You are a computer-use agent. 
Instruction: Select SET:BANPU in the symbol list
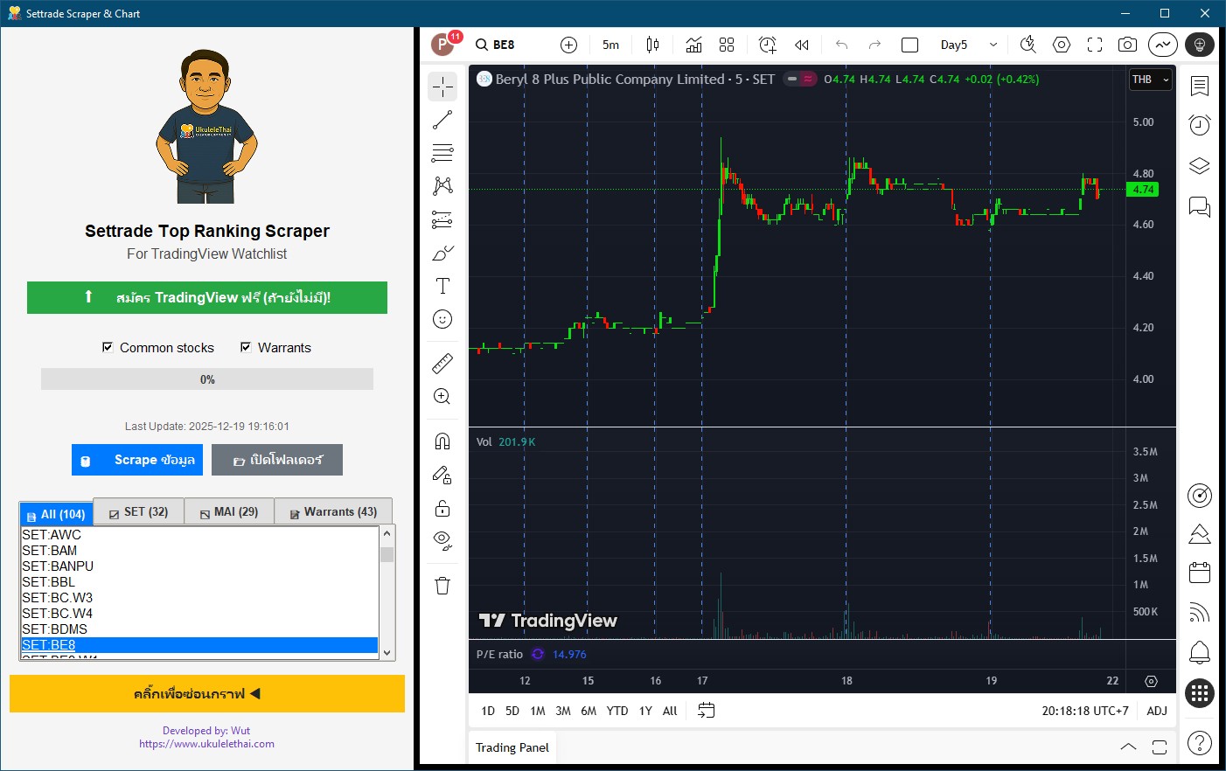57,566
